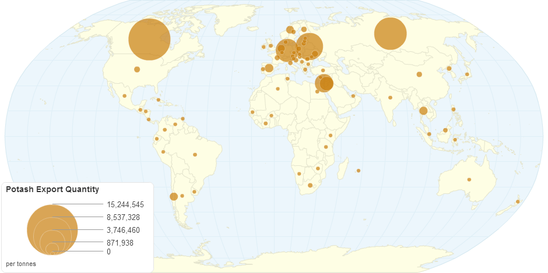The image size is (548, 273).
Task: Select the small bubble east of Madagascar
Action: 359,171
